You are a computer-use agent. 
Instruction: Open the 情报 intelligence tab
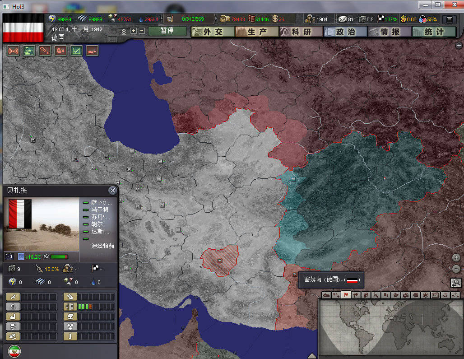coord(390,32)
